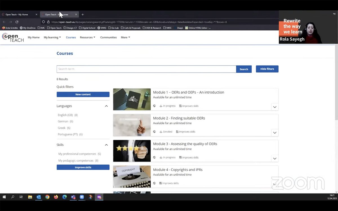Click the globe icon in Module 4 row

pyautogui.click(x=154, y=183)
